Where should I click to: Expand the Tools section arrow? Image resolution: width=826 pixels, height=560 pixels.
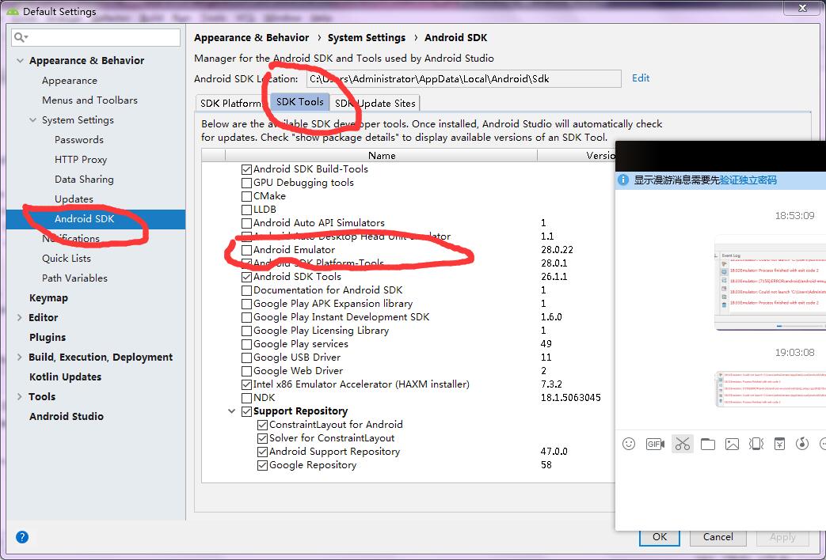pos(20,396)
